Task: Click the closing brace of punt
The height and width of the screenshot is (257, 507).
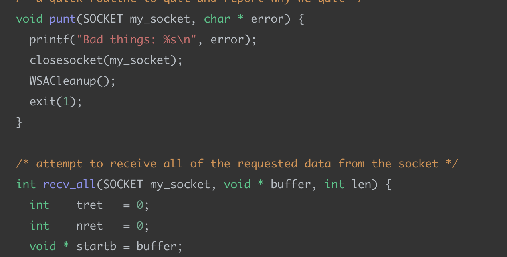Action: tap(19, 122)
